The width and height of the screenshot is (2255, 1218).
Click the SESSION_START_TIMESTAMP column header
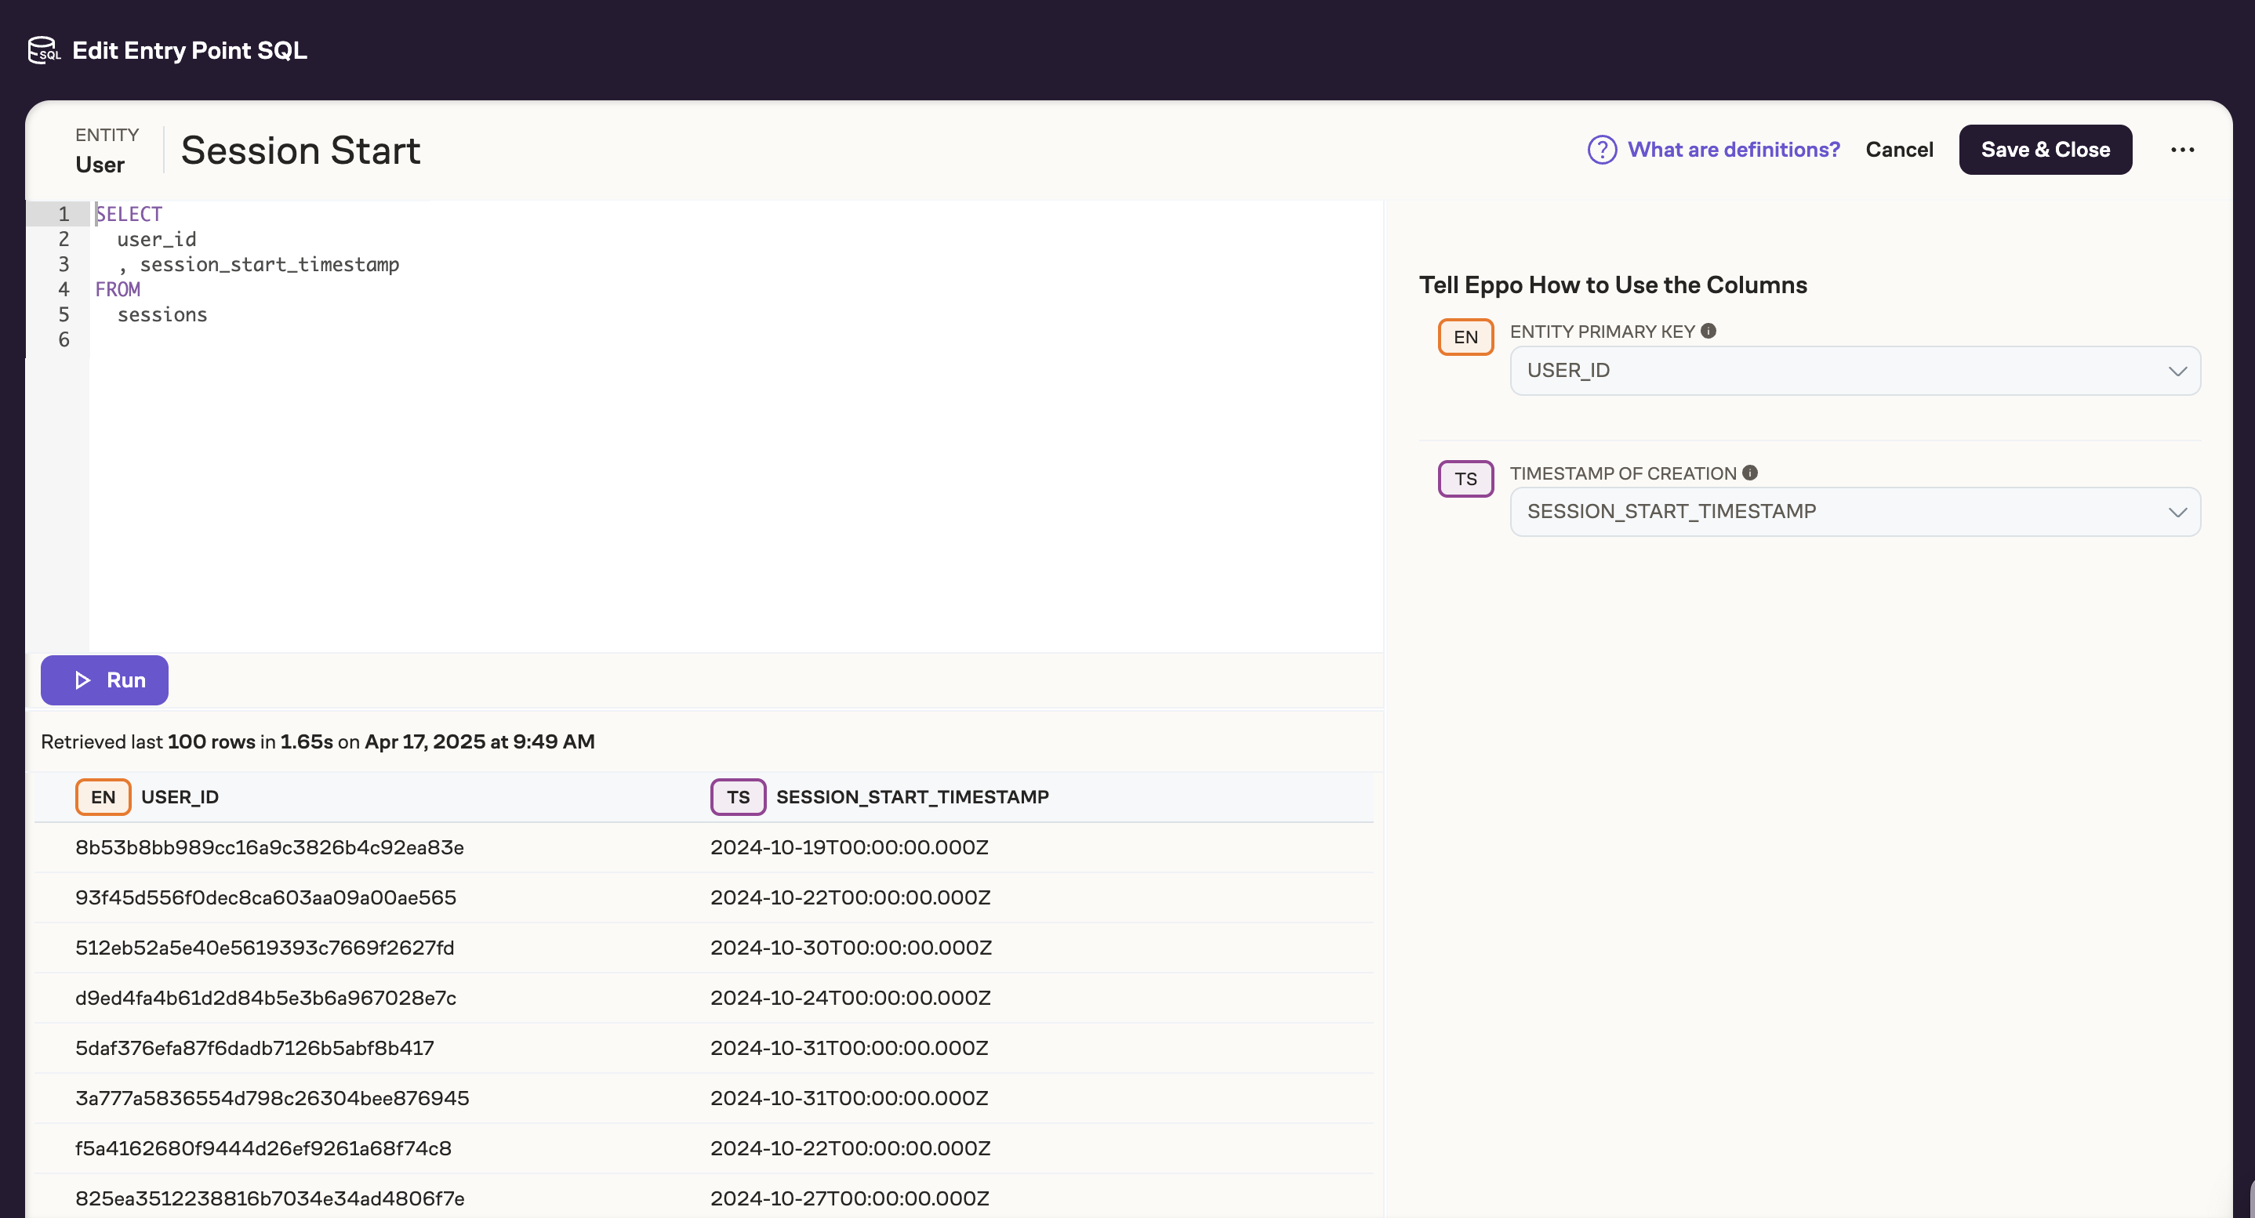[911, 796]
